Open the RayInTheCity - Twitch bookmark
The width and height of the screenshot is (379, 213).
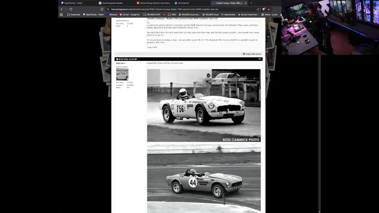(x=93, y=14)
